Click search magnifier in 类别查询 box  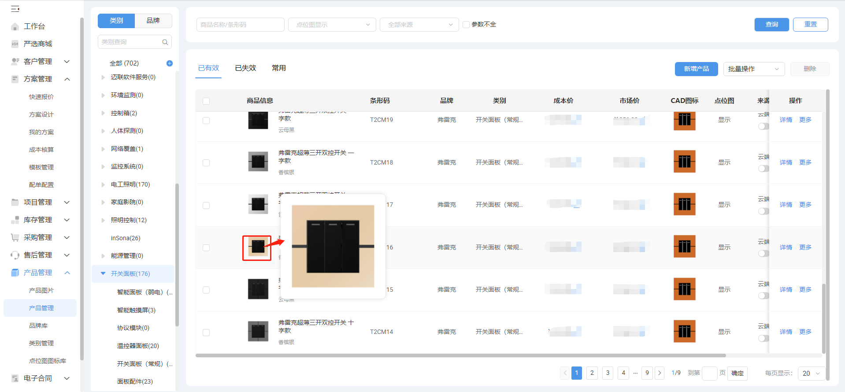[x=165, y=42]
